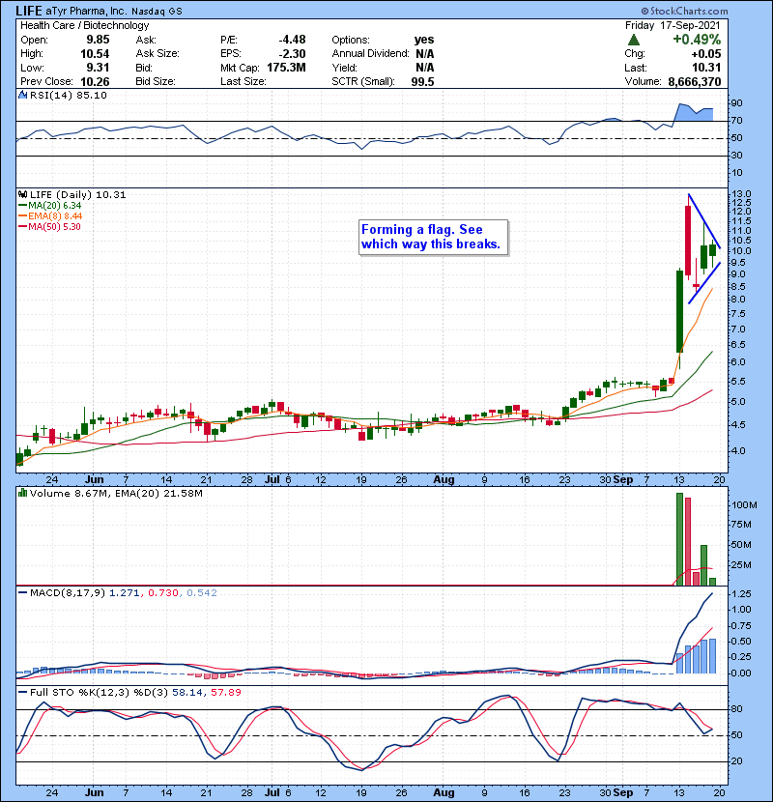Click the 13.0 price axis label
Viewport: 773px width, 802px height.
point(741,194)
